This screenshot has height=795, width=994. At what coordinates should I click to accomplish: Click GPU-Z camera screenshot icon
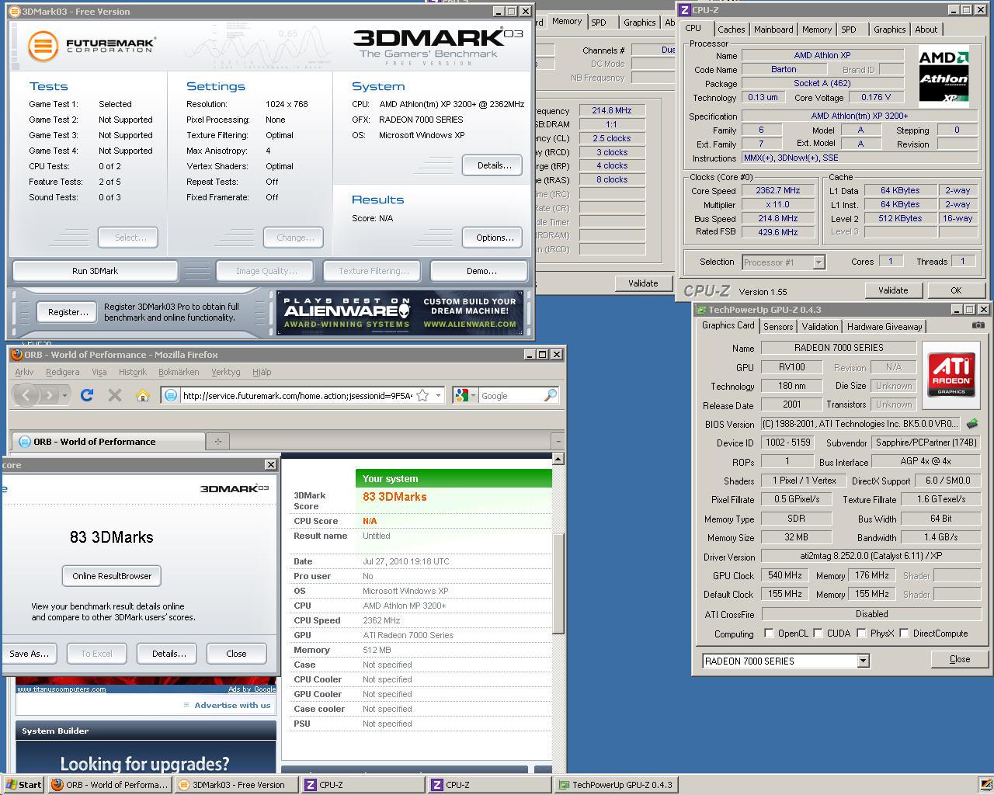coord(978,325)
